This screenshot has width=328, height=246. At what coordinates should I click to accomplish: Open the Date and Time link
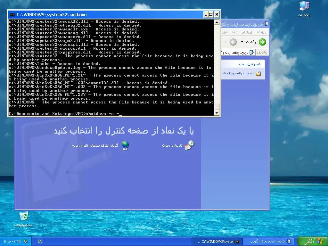pyautogui.click(x=172, y=145)
